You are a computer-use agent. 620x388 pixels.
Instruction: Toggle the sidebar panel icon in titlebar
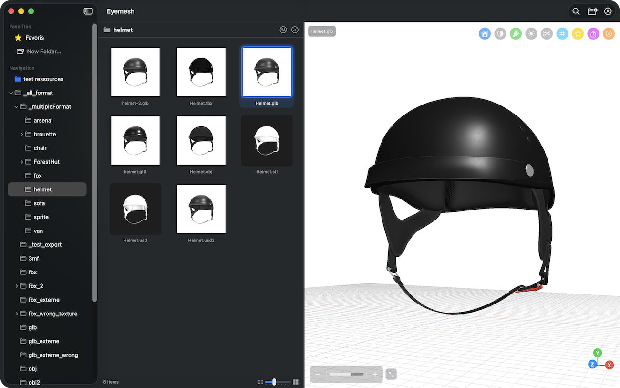tap(88, 10)
